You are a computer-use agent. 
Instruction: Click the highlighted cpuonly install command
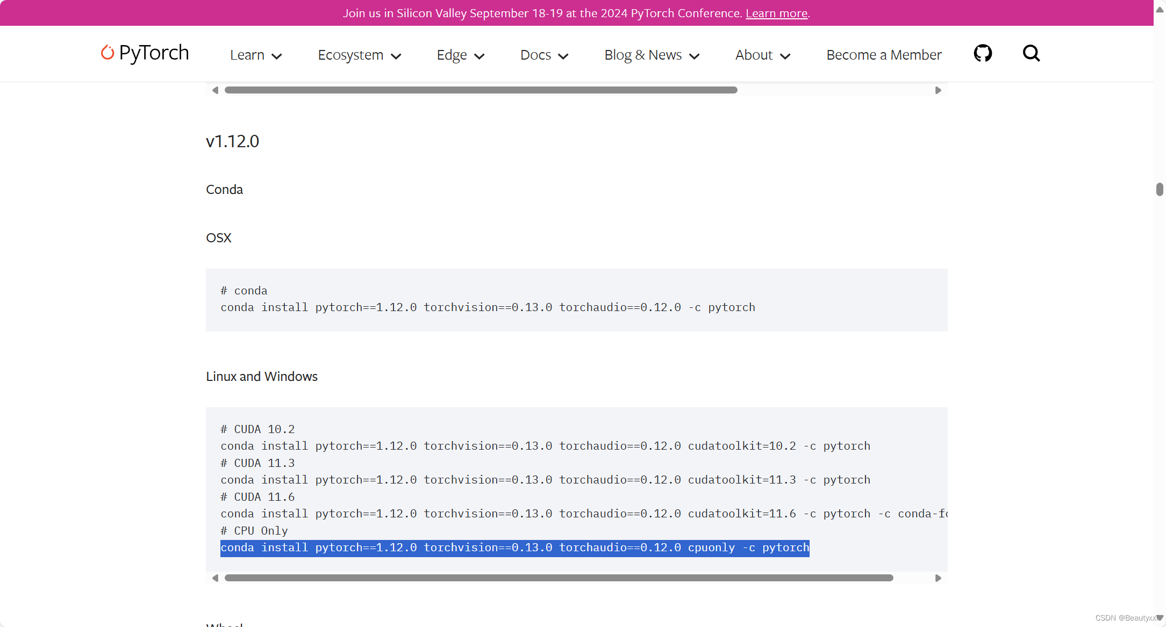pyautogui.click(x=514, y=548)
